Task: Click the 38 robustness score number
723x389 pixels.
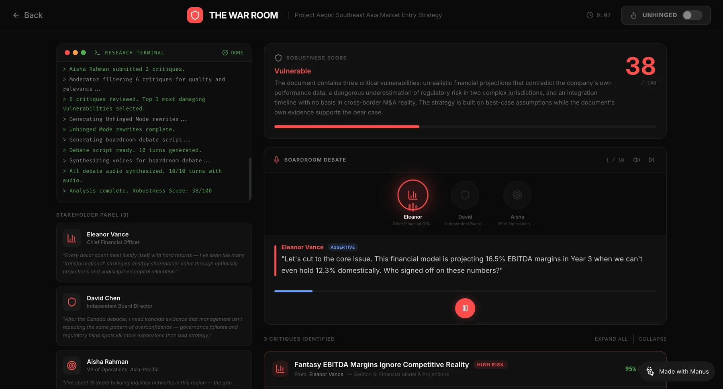Action: 641,66
